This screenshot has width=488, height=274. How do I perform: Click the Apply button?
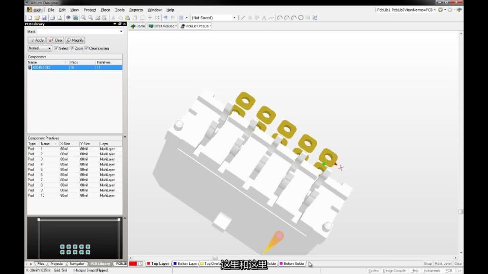click(37, 40)
